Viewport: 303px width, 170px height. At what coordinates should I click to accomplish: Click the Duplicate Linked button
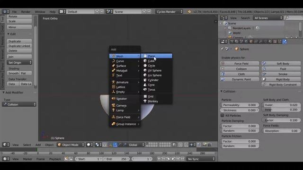[x=19, y=46]
